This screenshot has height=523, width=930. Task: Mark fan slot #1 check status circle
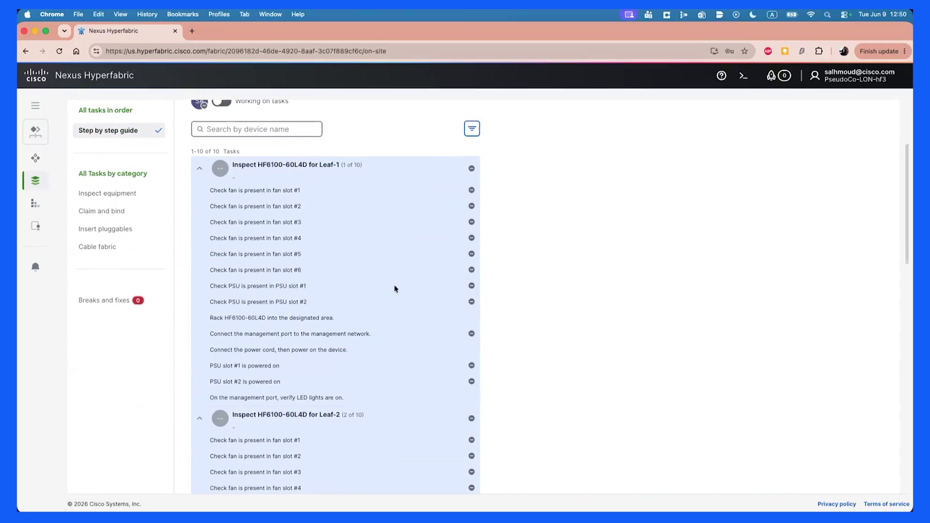(x=471, y=190)
